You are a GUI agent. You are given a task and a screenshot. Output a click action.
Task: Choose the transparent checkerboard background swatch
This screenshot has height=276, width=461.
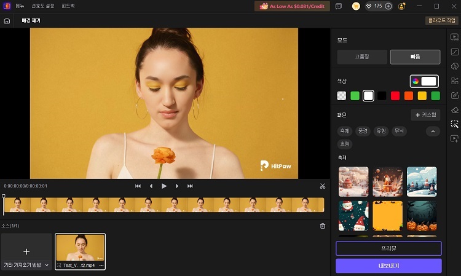click(x=341, y=96)
